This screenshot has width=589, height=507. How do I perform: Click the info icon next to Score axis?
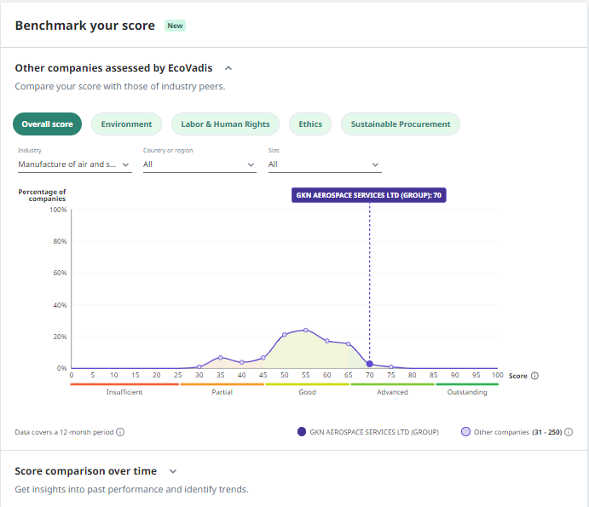[534, 376]
